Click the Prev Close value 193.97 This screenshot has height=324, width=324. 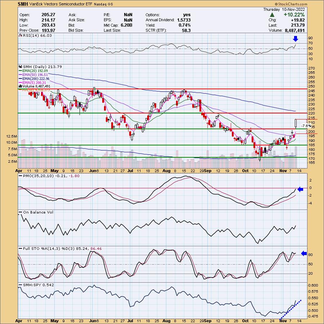(x=48, y=30)
